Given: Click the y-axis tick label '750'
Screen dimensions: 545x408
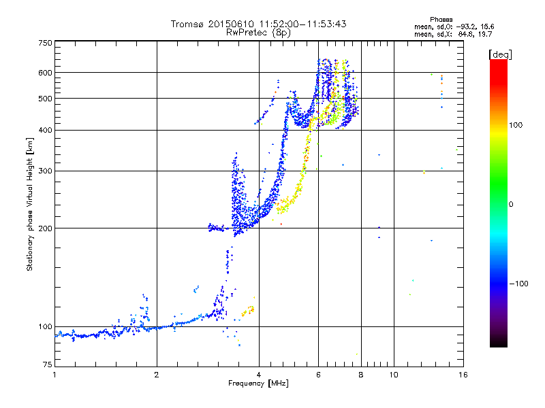Looking at the screenshot, I should coord(45,43).
